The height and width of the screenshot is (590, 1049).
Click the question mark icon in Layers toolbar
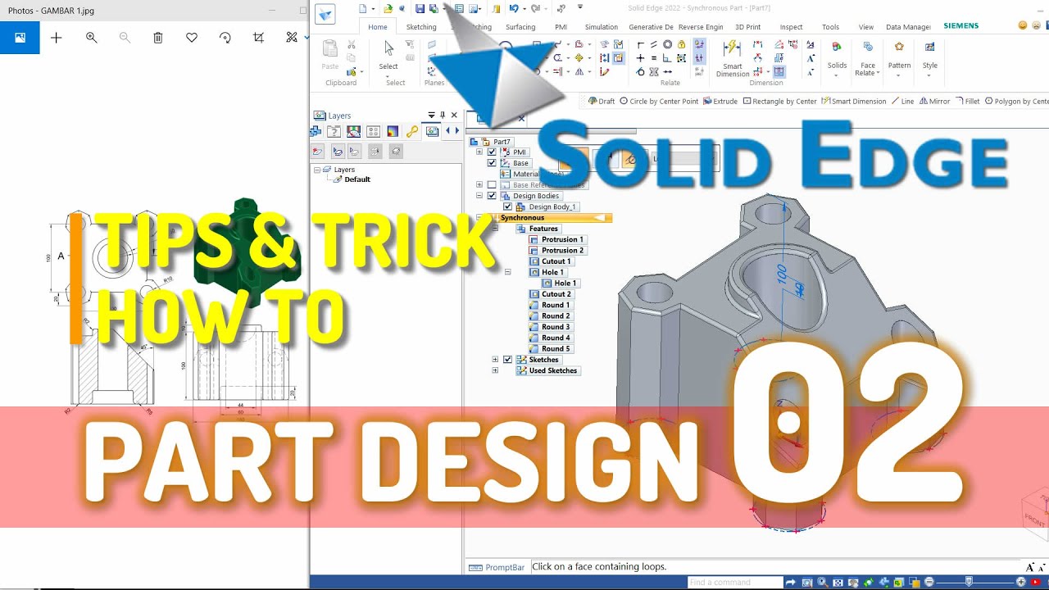coord(334,131)
